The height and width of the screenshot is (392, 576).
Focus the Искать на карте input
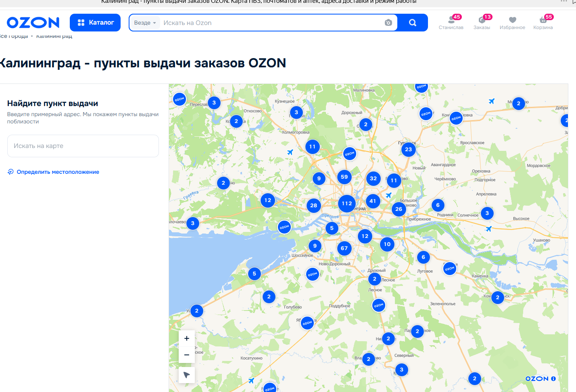(83, 146)
